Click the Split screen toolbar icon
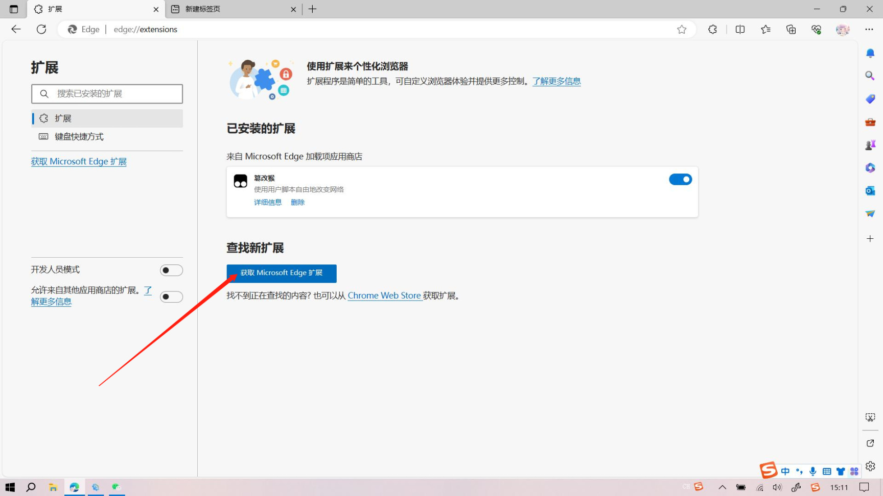Image resolution: width=883 pixels, height=496 pixels. [740, 30]
